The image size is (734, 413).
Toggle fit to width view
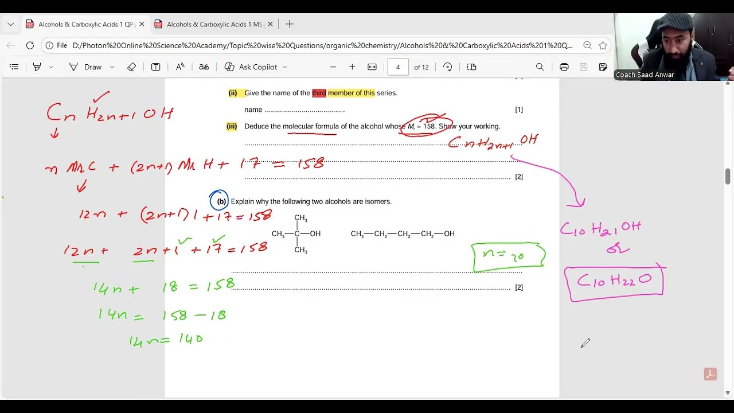[372, 67]
